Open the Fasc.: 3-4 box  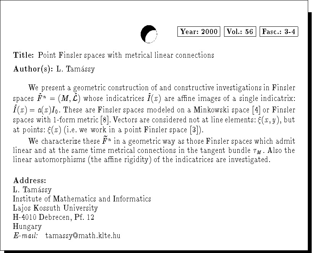[x=279, y=32]
